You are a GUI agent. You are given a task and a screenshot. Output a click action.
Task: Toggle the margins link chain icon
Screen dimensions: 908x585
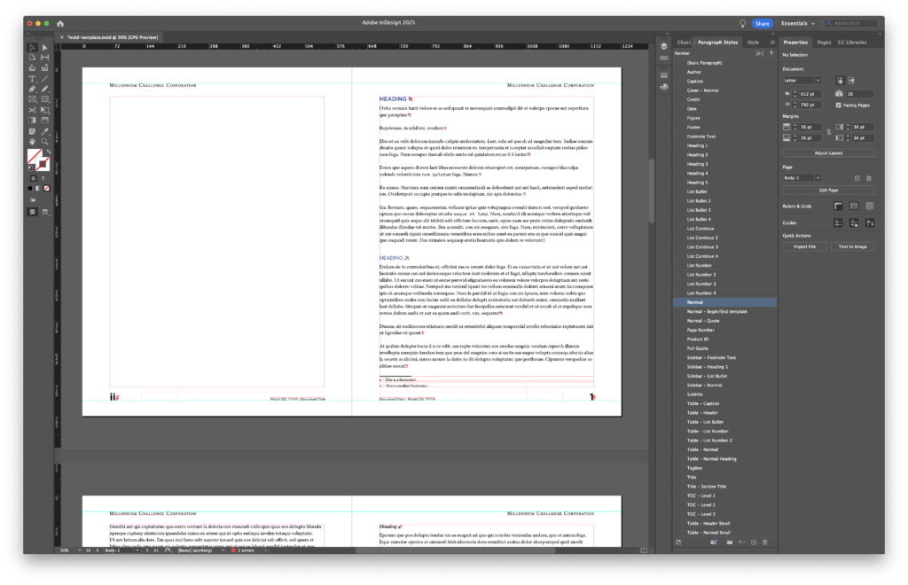(829, 132)
